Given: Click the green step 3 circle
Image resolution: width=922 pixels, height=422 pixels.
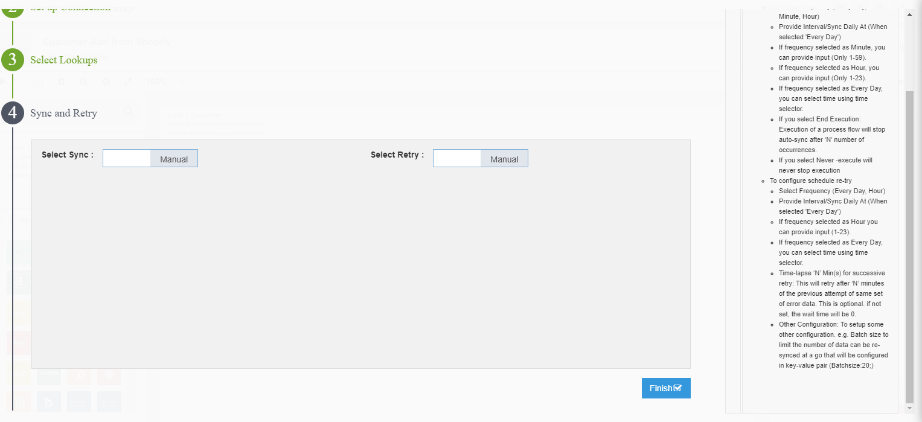Looking at the screenshot, I should point(13,60).
